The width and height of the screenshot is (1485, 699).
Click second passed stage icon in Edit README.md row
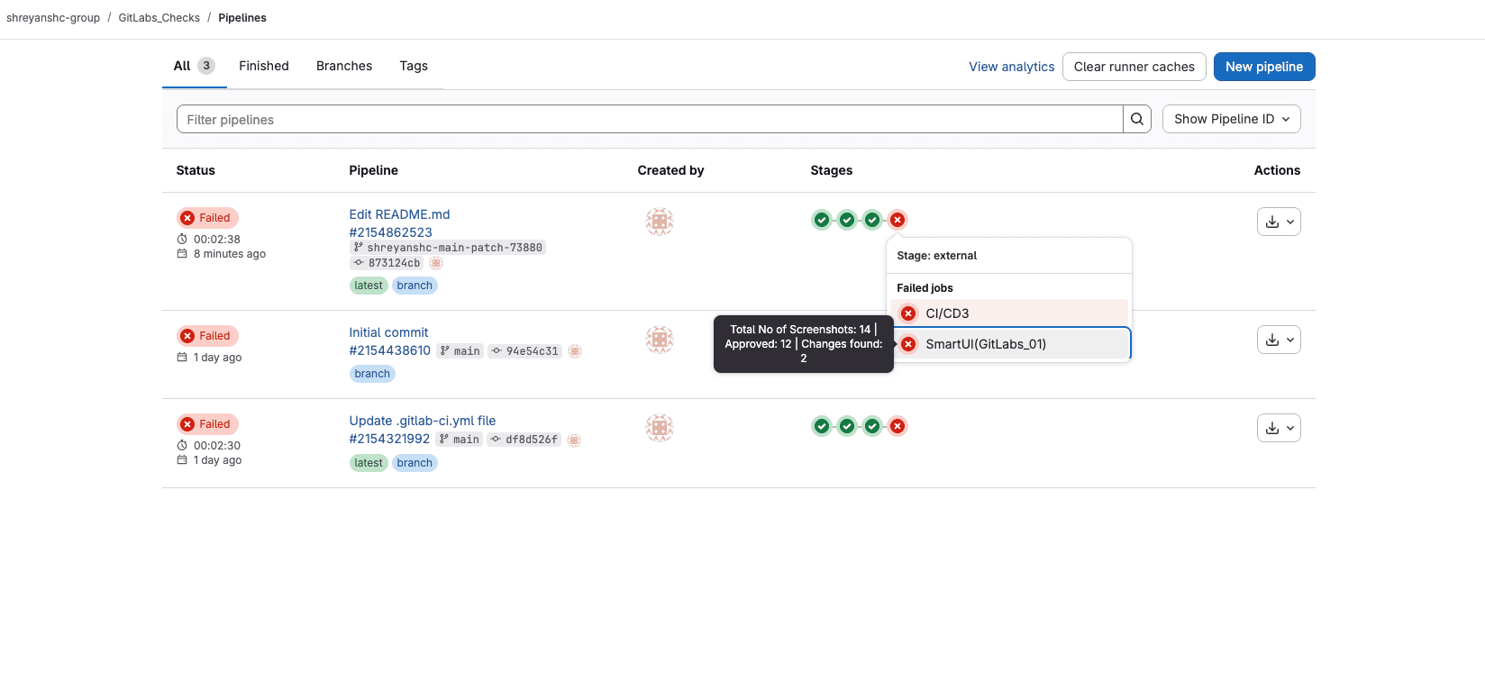(x=847, y=220)
